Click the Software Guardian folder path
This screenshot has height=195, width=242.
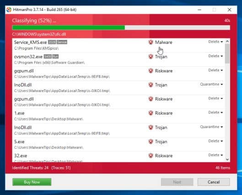point(49,63)
